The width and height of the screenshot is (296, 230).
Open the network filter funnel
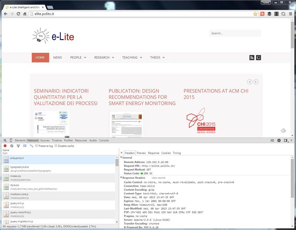(x=18, y=146)
